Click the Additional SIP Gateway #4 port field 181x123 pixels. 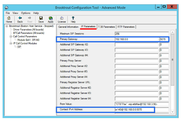point(164,55)
